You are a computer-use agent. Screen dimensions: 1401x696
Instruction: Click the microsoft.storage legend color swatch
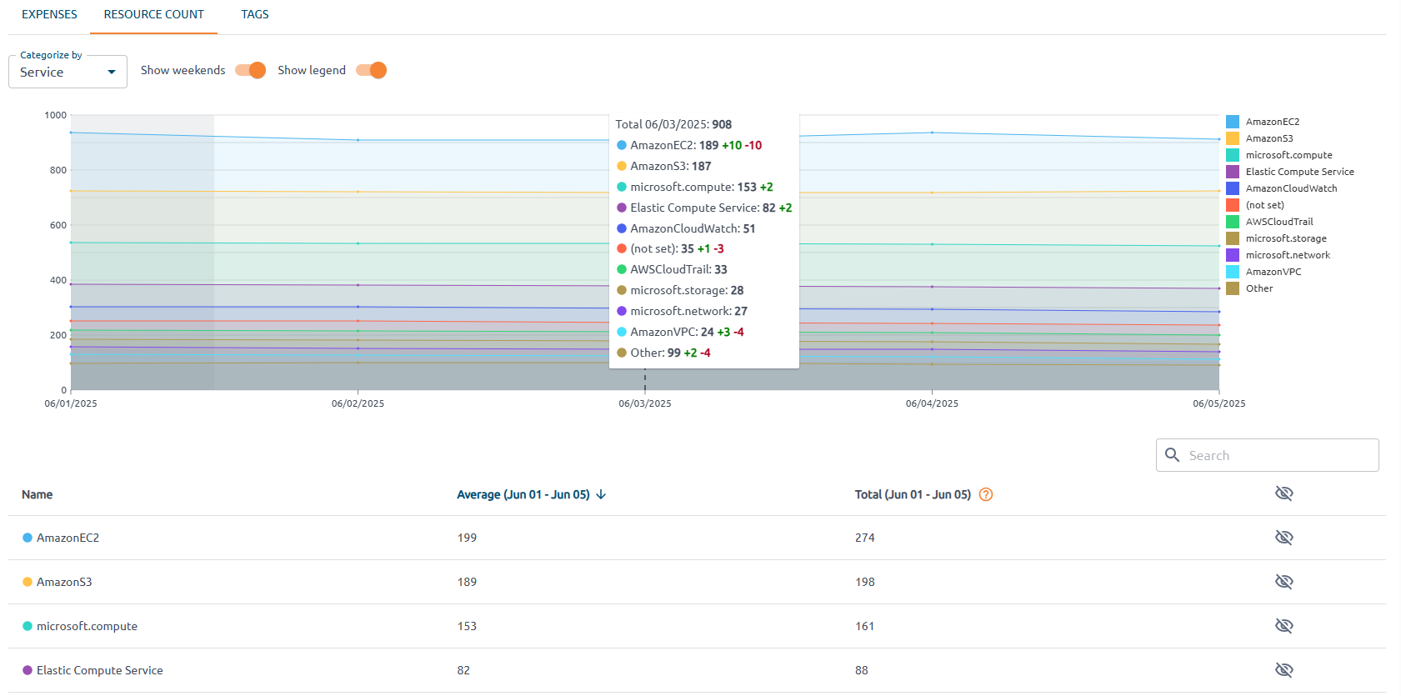tap(1233, 238)
